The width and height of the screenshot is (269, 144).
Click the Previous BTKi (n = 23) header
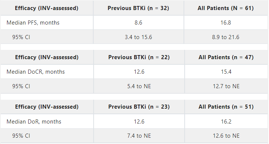[x=139, y=107]
